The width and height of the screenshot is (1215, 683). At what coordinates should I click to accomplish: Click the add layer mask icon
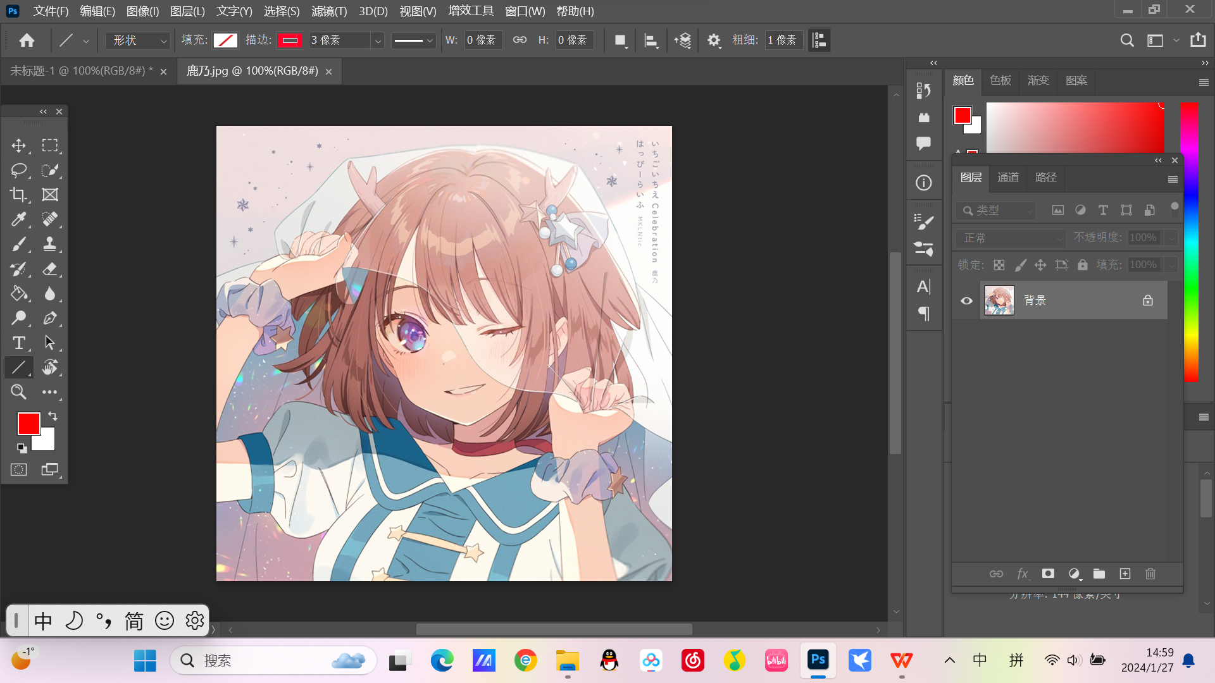1048,574
